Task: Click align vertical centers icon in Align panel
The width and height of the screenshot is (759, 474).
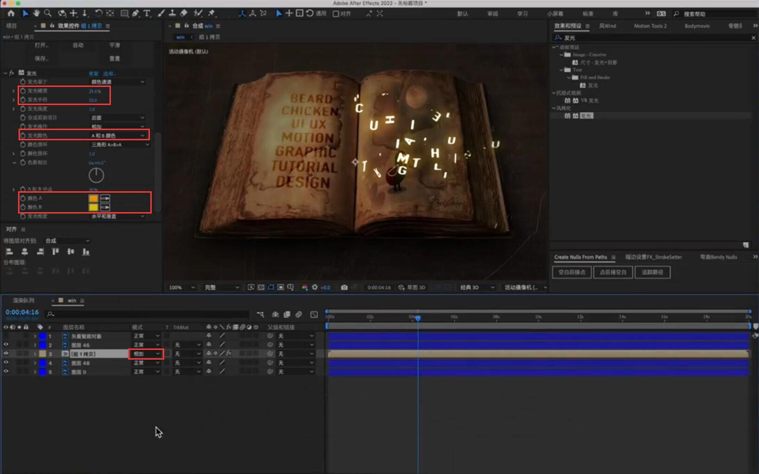Action: pos(71,252)
